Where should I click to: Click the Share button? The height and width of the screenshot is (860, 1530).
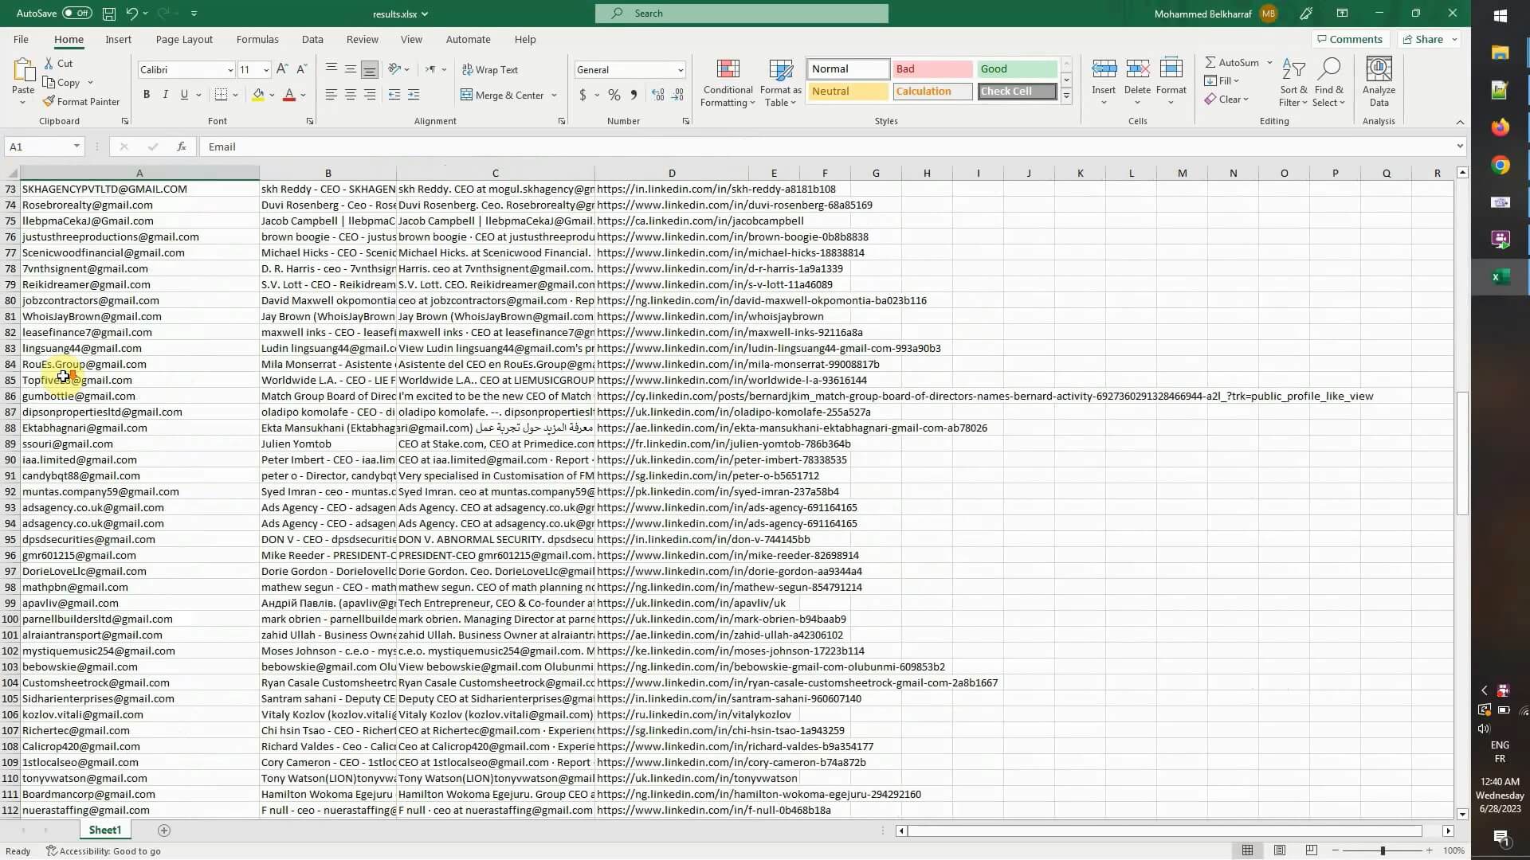click(1423, 39)
